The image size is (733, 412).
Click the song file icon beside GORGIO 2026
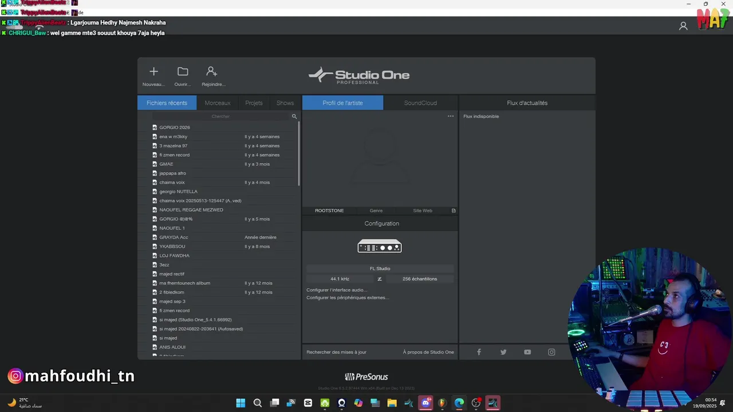tap(155, 127)
